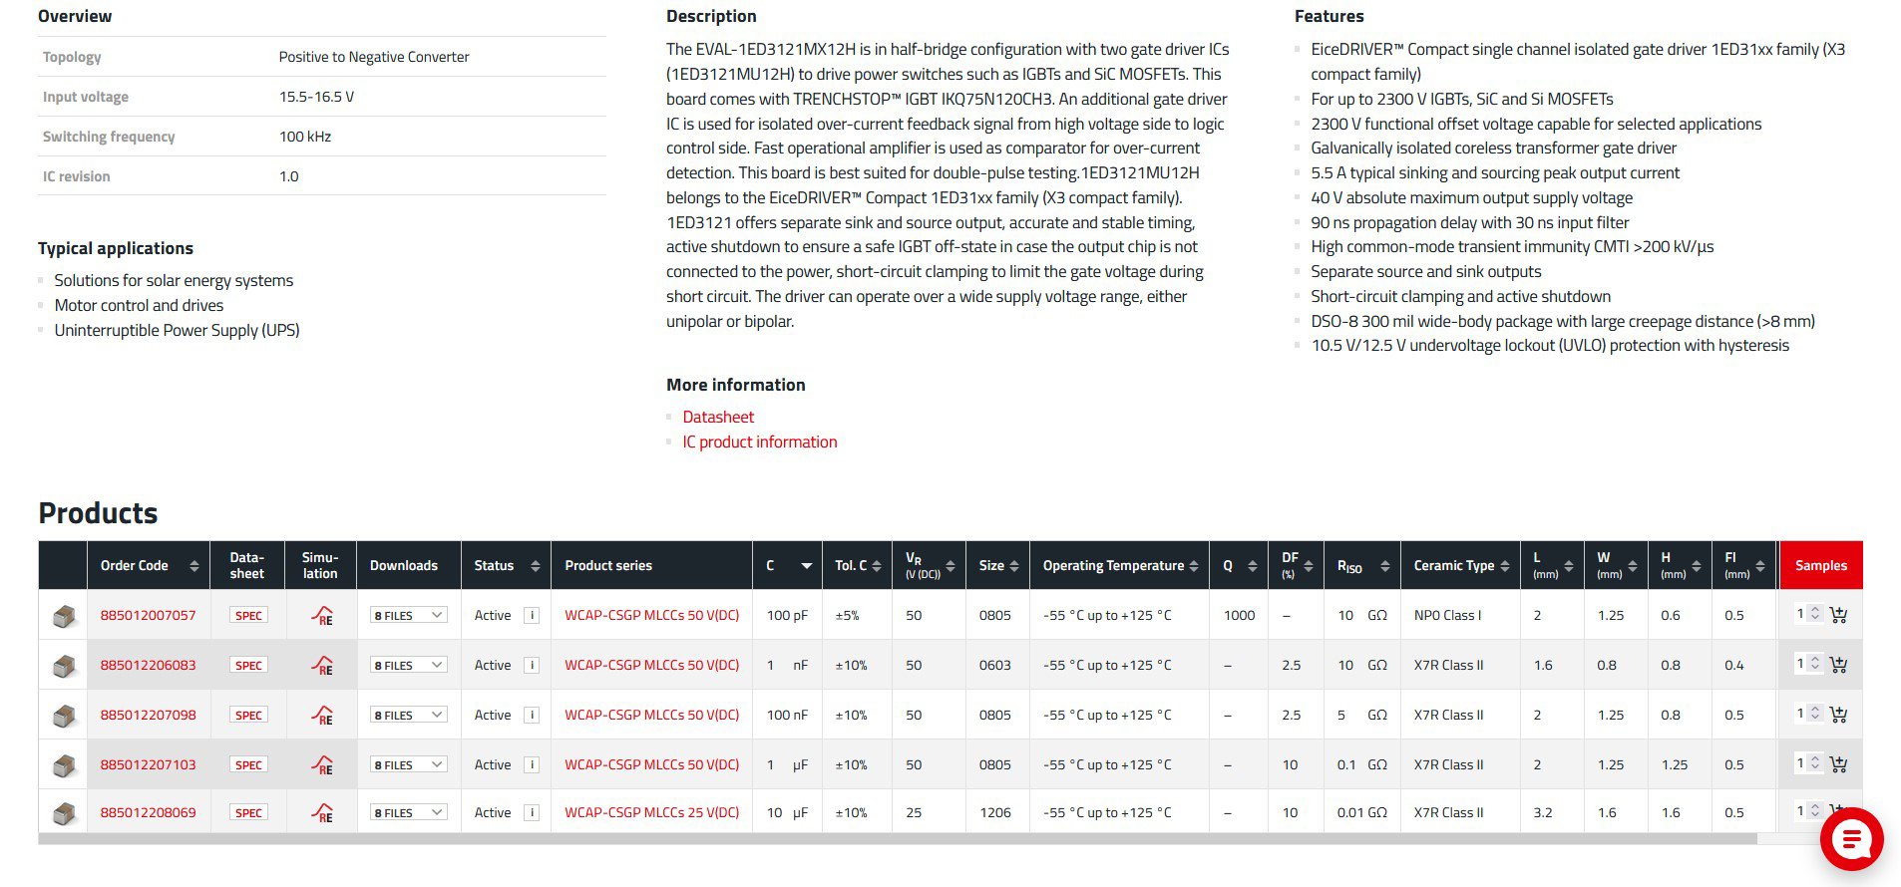Open the chat support bubble icon

click(x=1851, y=839)
